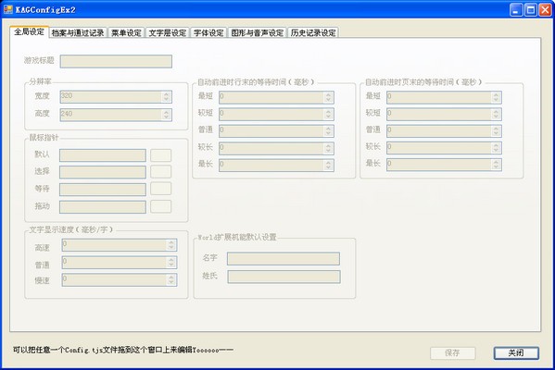This screenshot has height=370, width=555.
Task: Click the Config.tjs drag hint text
Action: click(123, 351)
